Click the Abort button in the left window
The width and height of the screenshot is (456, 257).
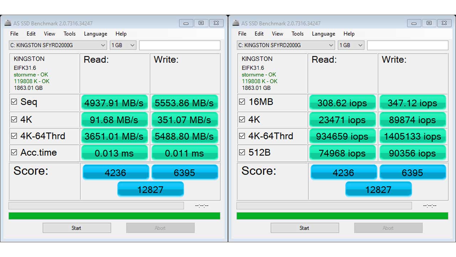160,228
